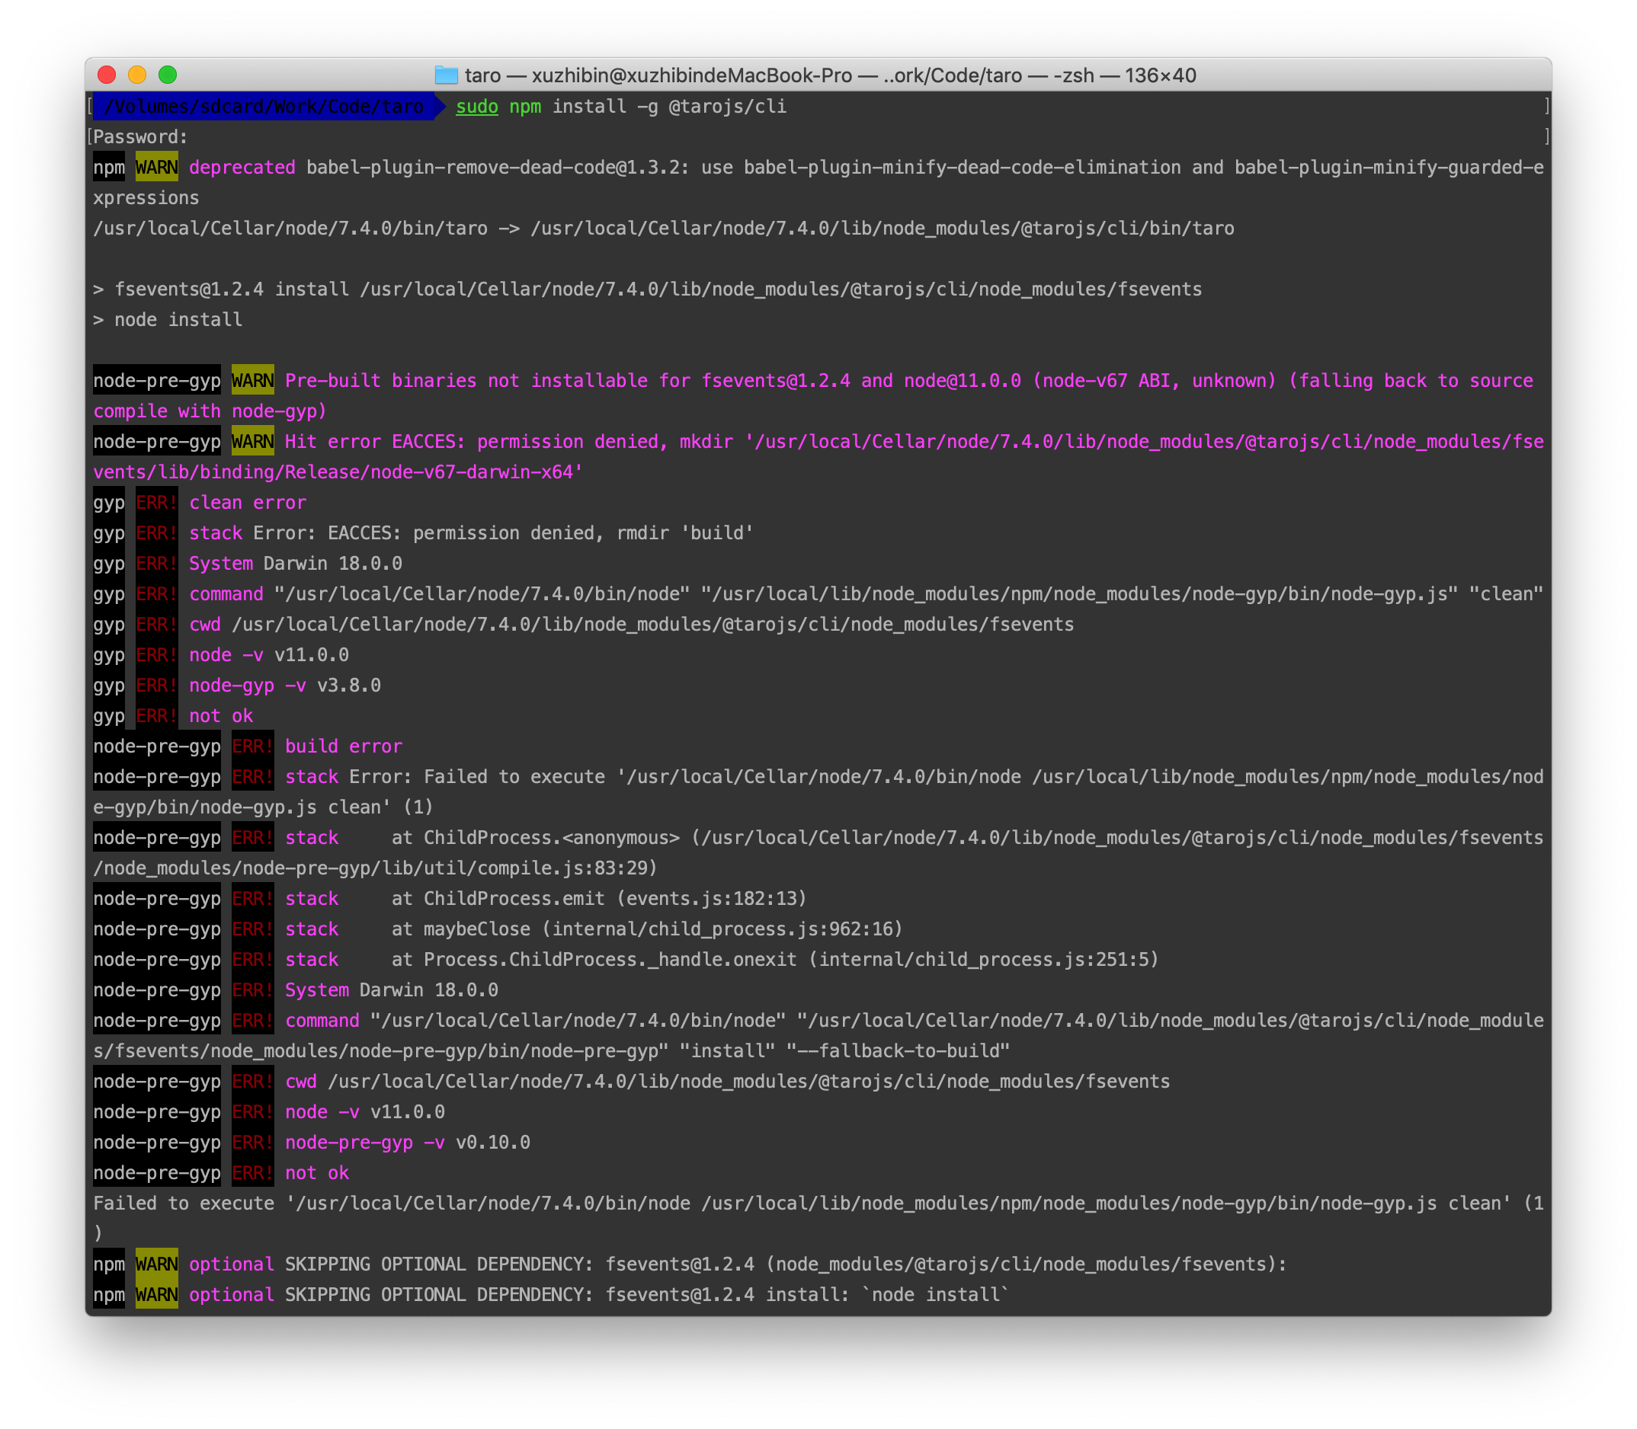Click the green npm command word

(x=525, y=106)
